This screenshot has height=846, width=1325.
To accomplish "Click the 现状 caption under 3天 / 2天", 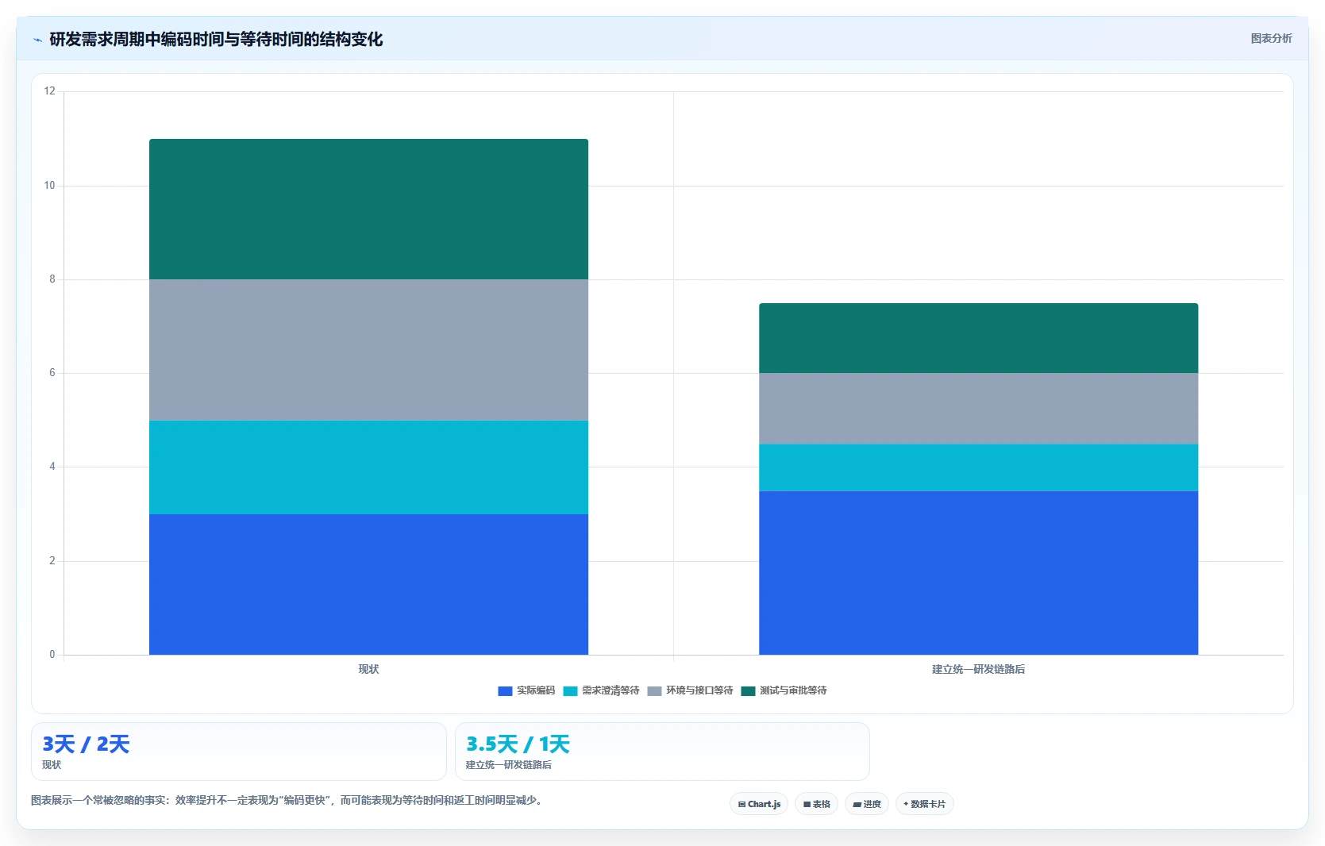I will click(x=52, y=765).
